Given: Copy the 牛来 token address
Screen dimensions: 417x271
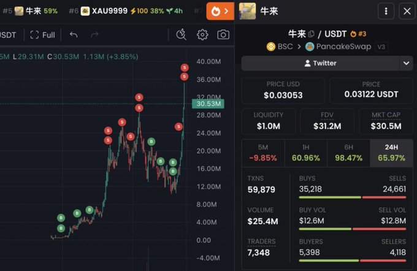Looking at the screenshot, I should (x=311, y=34).
